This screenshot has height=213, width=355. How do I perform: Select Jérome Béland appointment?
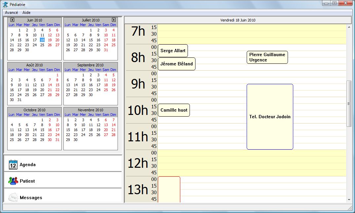176,64
